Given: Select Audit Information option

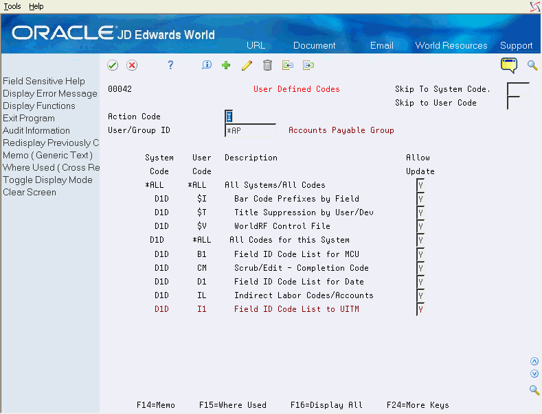Looking at the screenshot, I should tap(36, 130).
